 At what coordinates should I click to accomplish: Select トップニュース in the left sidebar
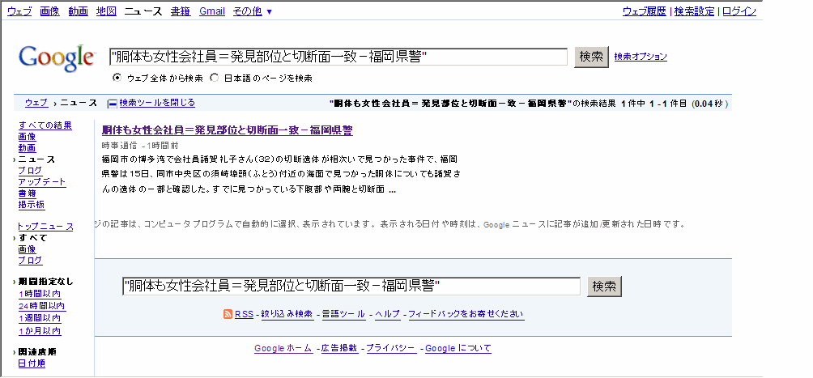tap(45, 227)
